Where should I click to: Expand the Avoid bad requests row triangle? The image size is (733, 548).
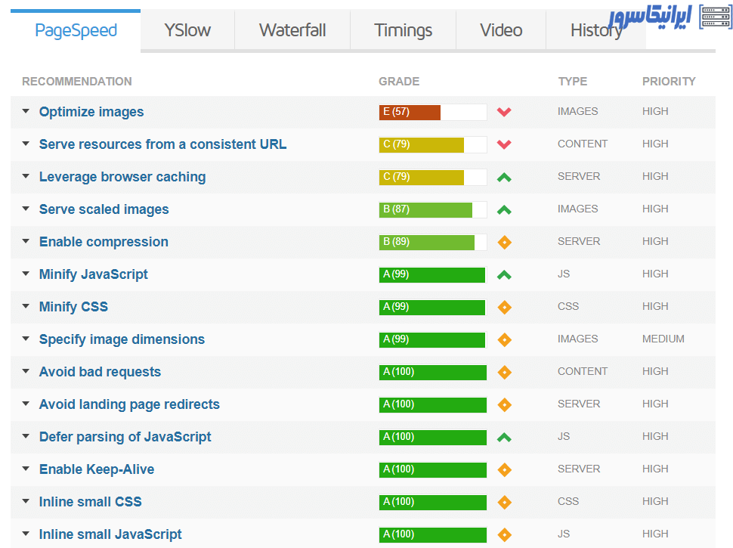(x=26, y=372)
